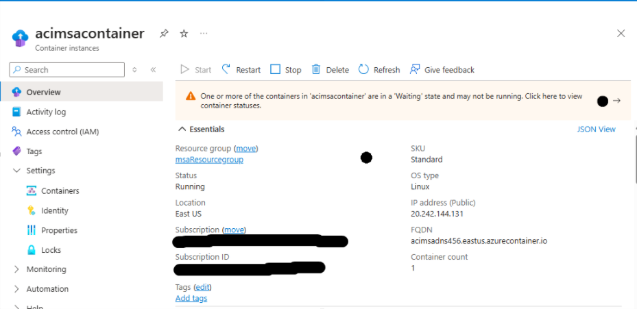Open the Overview menu item

(x=82, y=92)
